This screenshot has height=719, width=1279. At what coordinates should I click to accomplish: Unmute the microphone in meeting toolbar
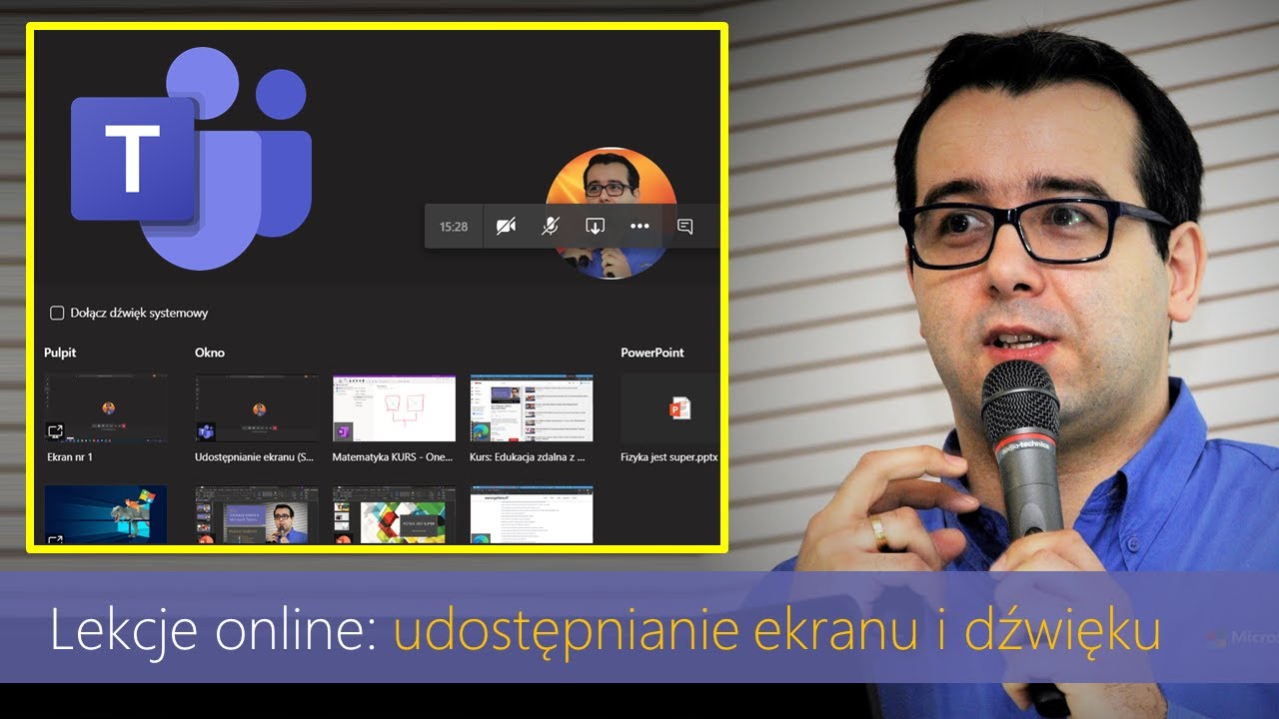(550, 227)
